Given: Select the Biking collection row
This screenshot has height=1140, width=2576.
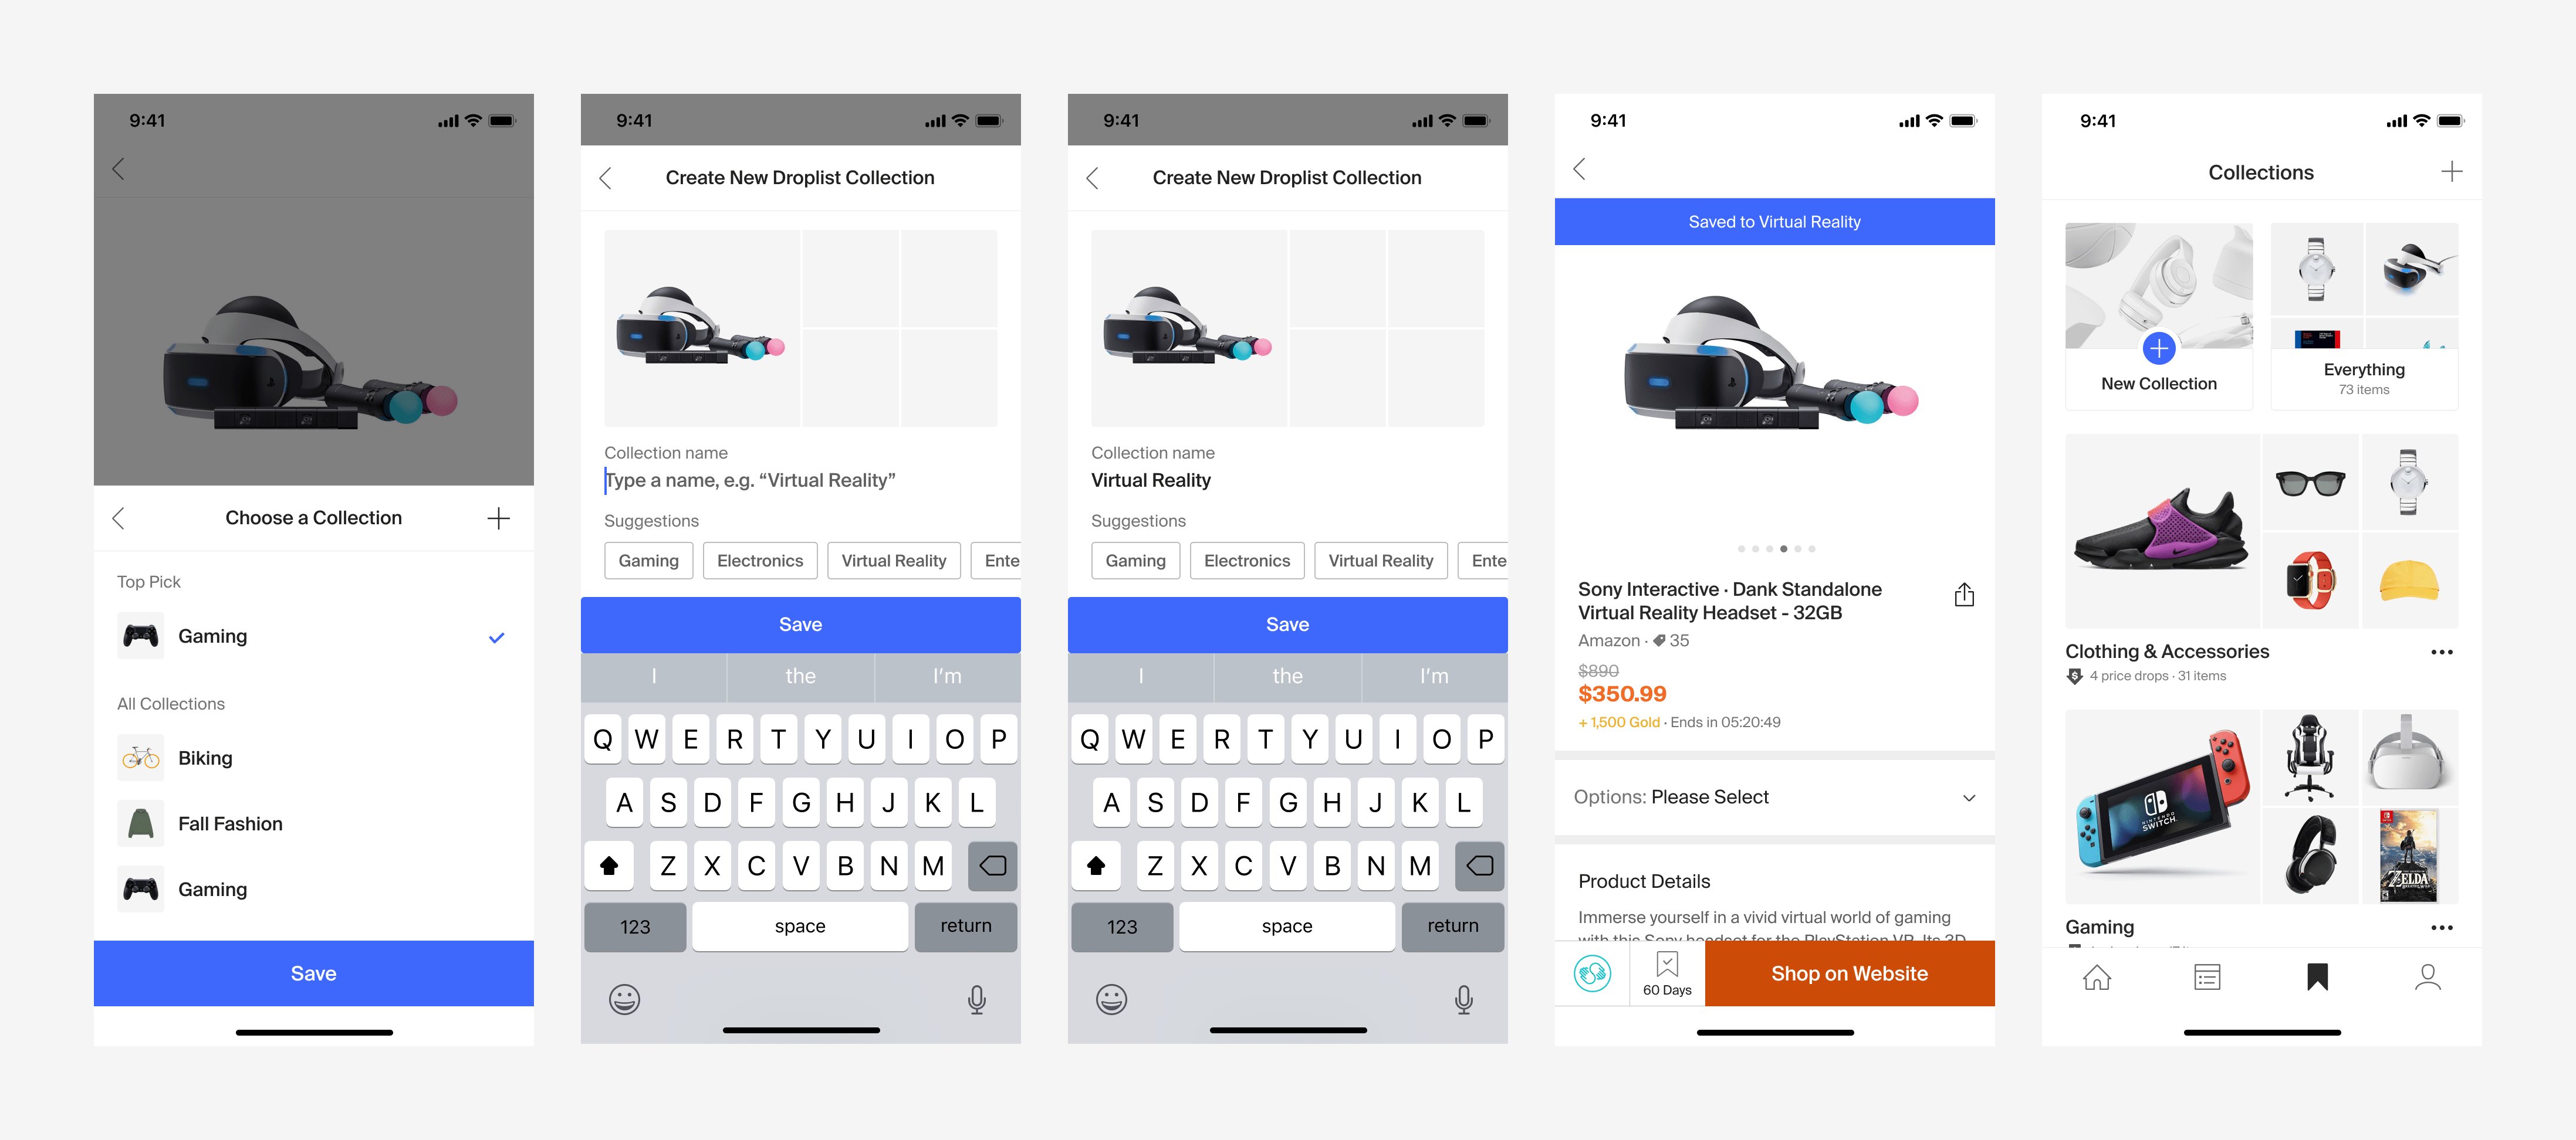Looking at the screenshot, I should pos(313,758).
